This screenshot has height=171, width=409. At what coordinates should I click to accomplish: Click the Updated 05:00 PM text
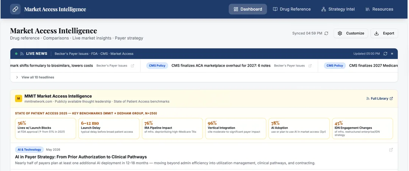[367, 54]
